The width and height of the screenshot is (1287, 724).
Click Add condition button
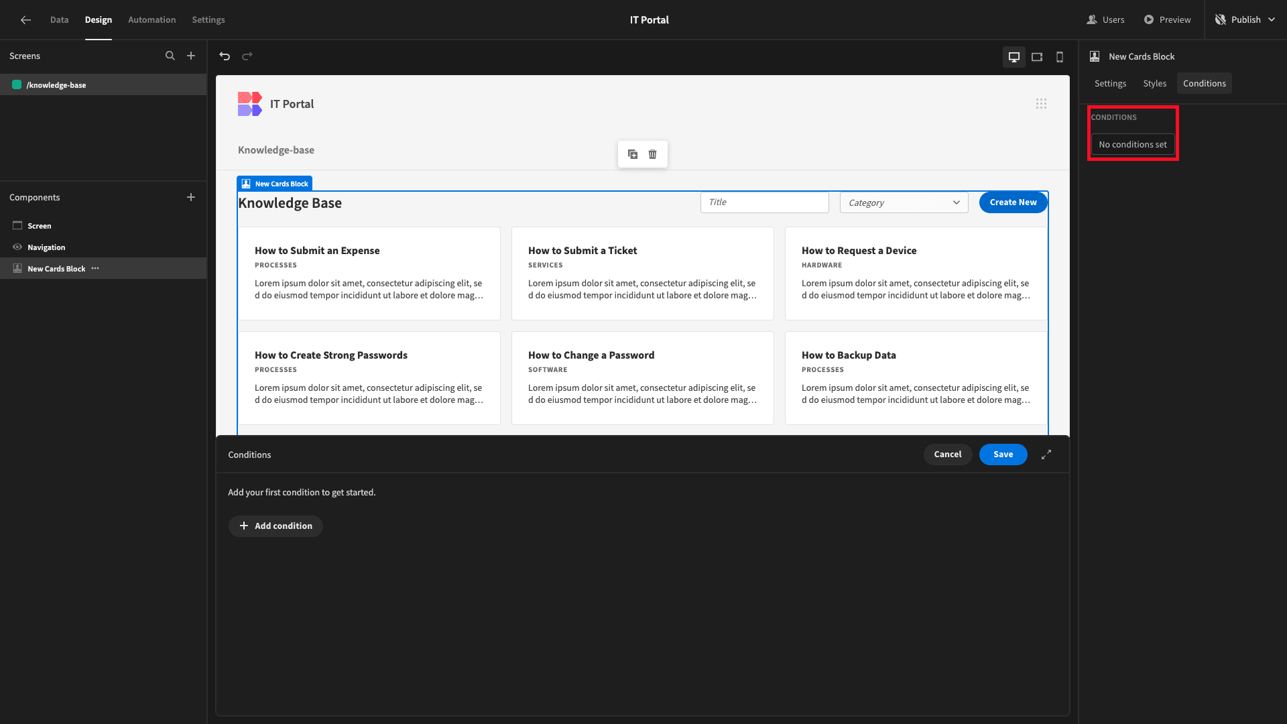[277, 525]
